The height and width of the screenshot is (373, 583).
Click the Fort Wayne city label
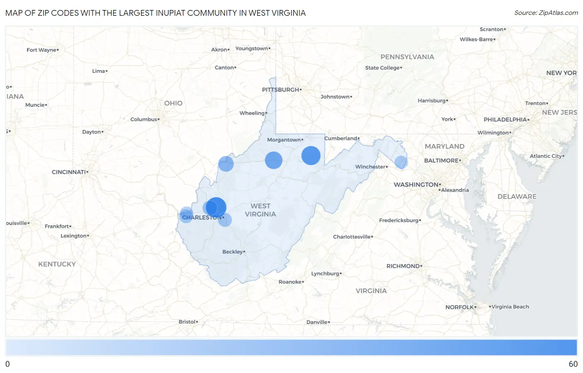[x=41, y=50]
